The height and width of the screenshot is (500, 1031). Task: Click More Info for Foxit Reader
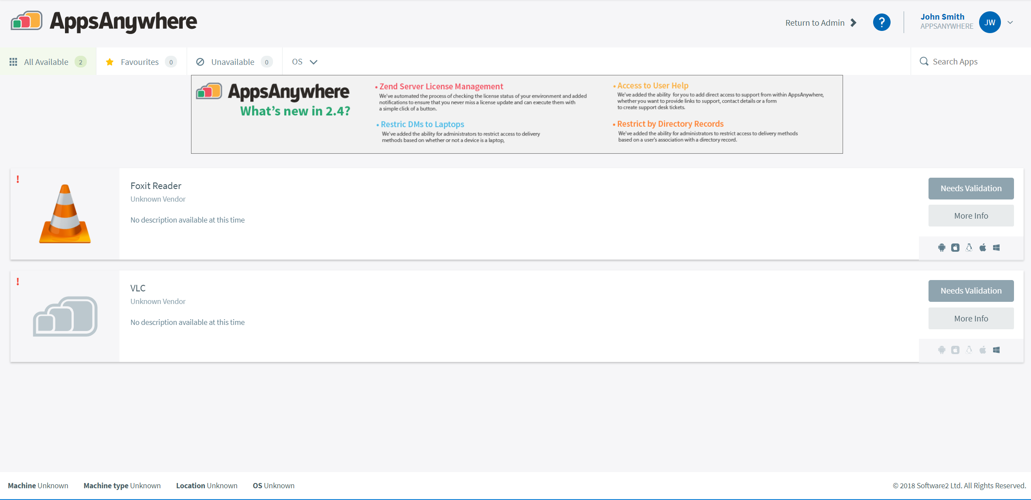click(x=971, y=215)
